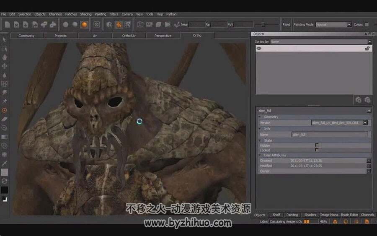The image size is (377, 236).
Task: Toggle the lock icon on object row
Action: (367, 49)
